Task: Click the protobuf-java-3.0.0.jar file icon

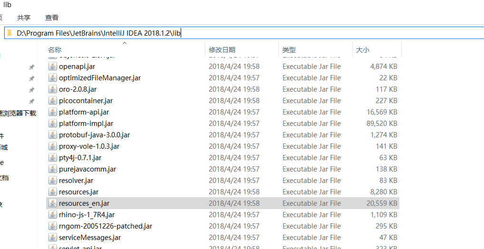Action: pos(53,135)
